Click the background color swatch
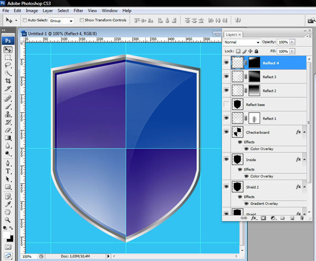316x261 pixels. click(11, 239)
